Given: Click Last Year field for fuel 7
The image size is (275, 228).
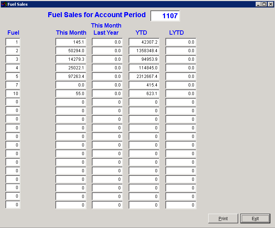Looking at the screenshot, I should (107, 85).
